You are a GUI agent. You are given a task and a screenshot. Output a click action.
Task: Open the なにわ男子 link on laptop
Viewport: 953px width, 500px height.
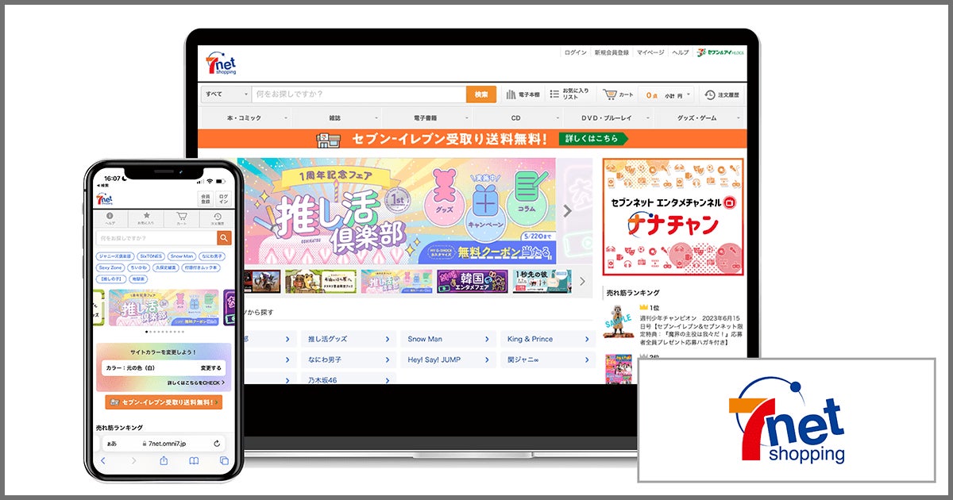pyautogui.click(x=346, y=360)
